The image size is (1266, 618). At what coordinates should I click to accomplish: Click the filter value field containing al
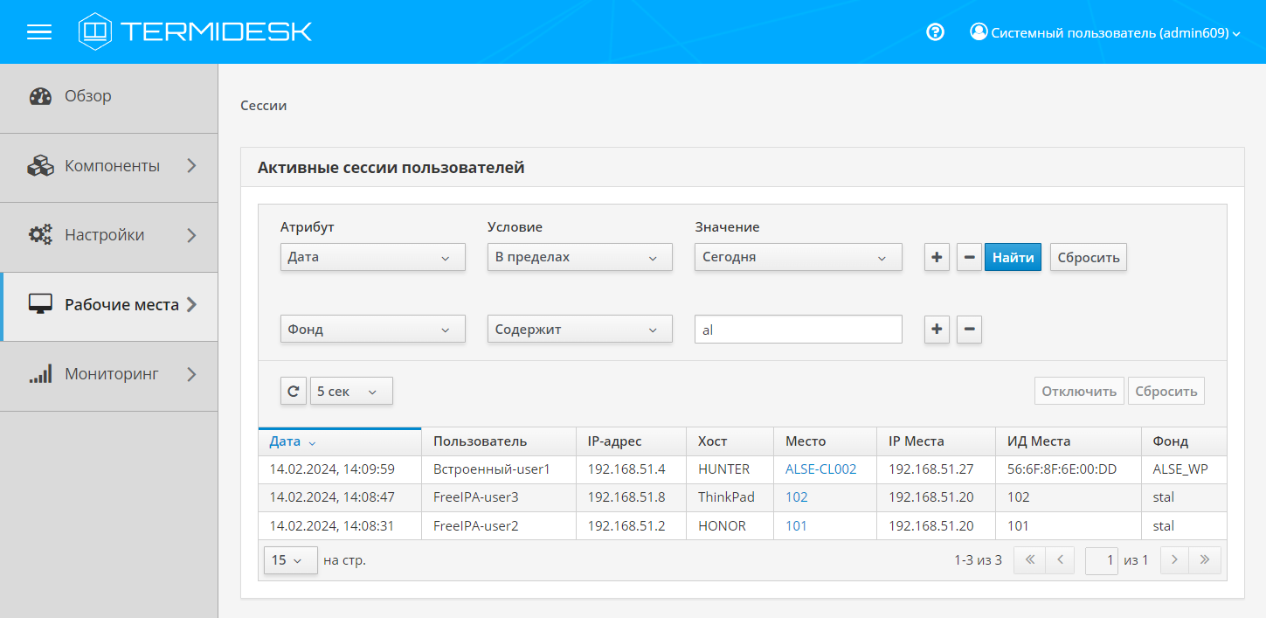pyautogui.click(x=798, y=330)
